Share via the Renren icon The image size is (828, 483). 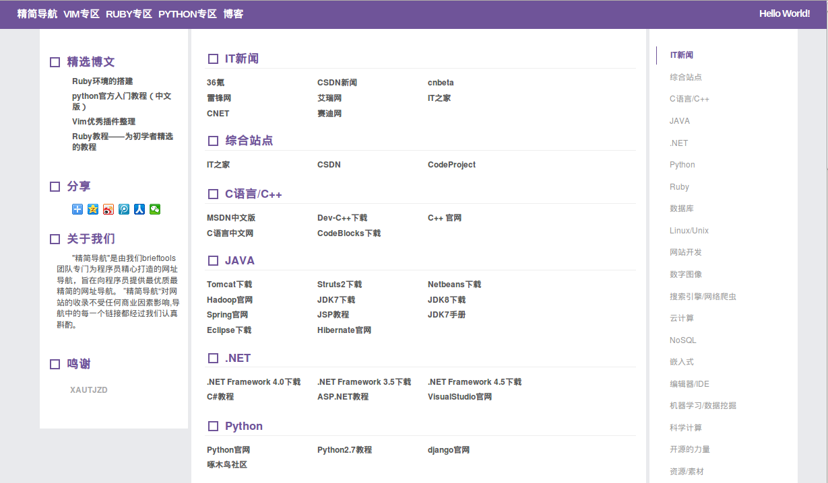tap(139, 209)
